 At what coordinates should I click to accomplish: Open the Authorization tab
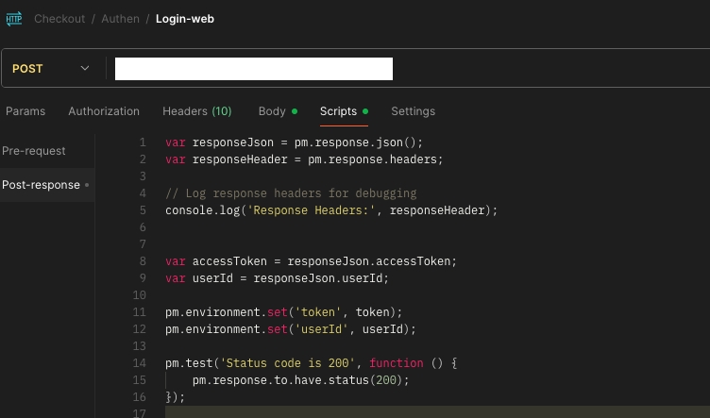click(x=104, y=111)
